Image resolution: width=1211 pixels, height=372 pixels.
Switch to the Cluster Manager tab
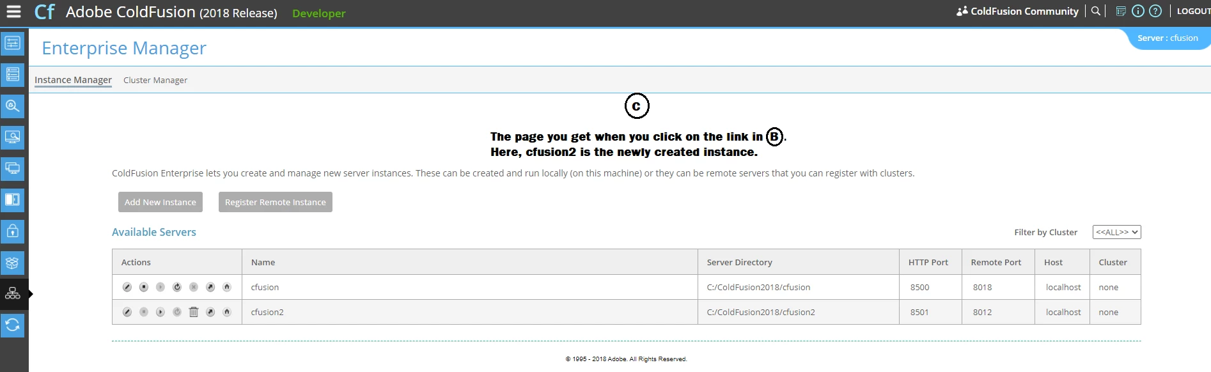click(155, 80)
